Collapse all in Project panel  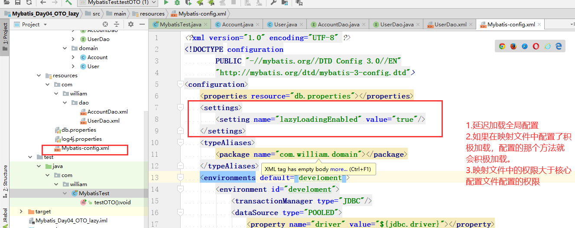click(x=116, y=24)
